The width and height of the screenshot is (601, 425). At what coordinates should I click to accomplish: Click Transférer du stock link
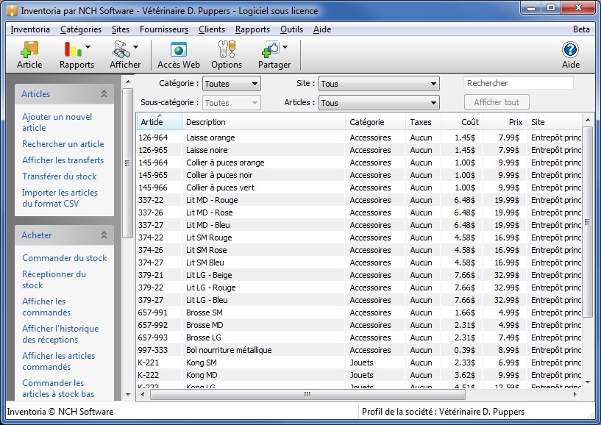[60, 176]
